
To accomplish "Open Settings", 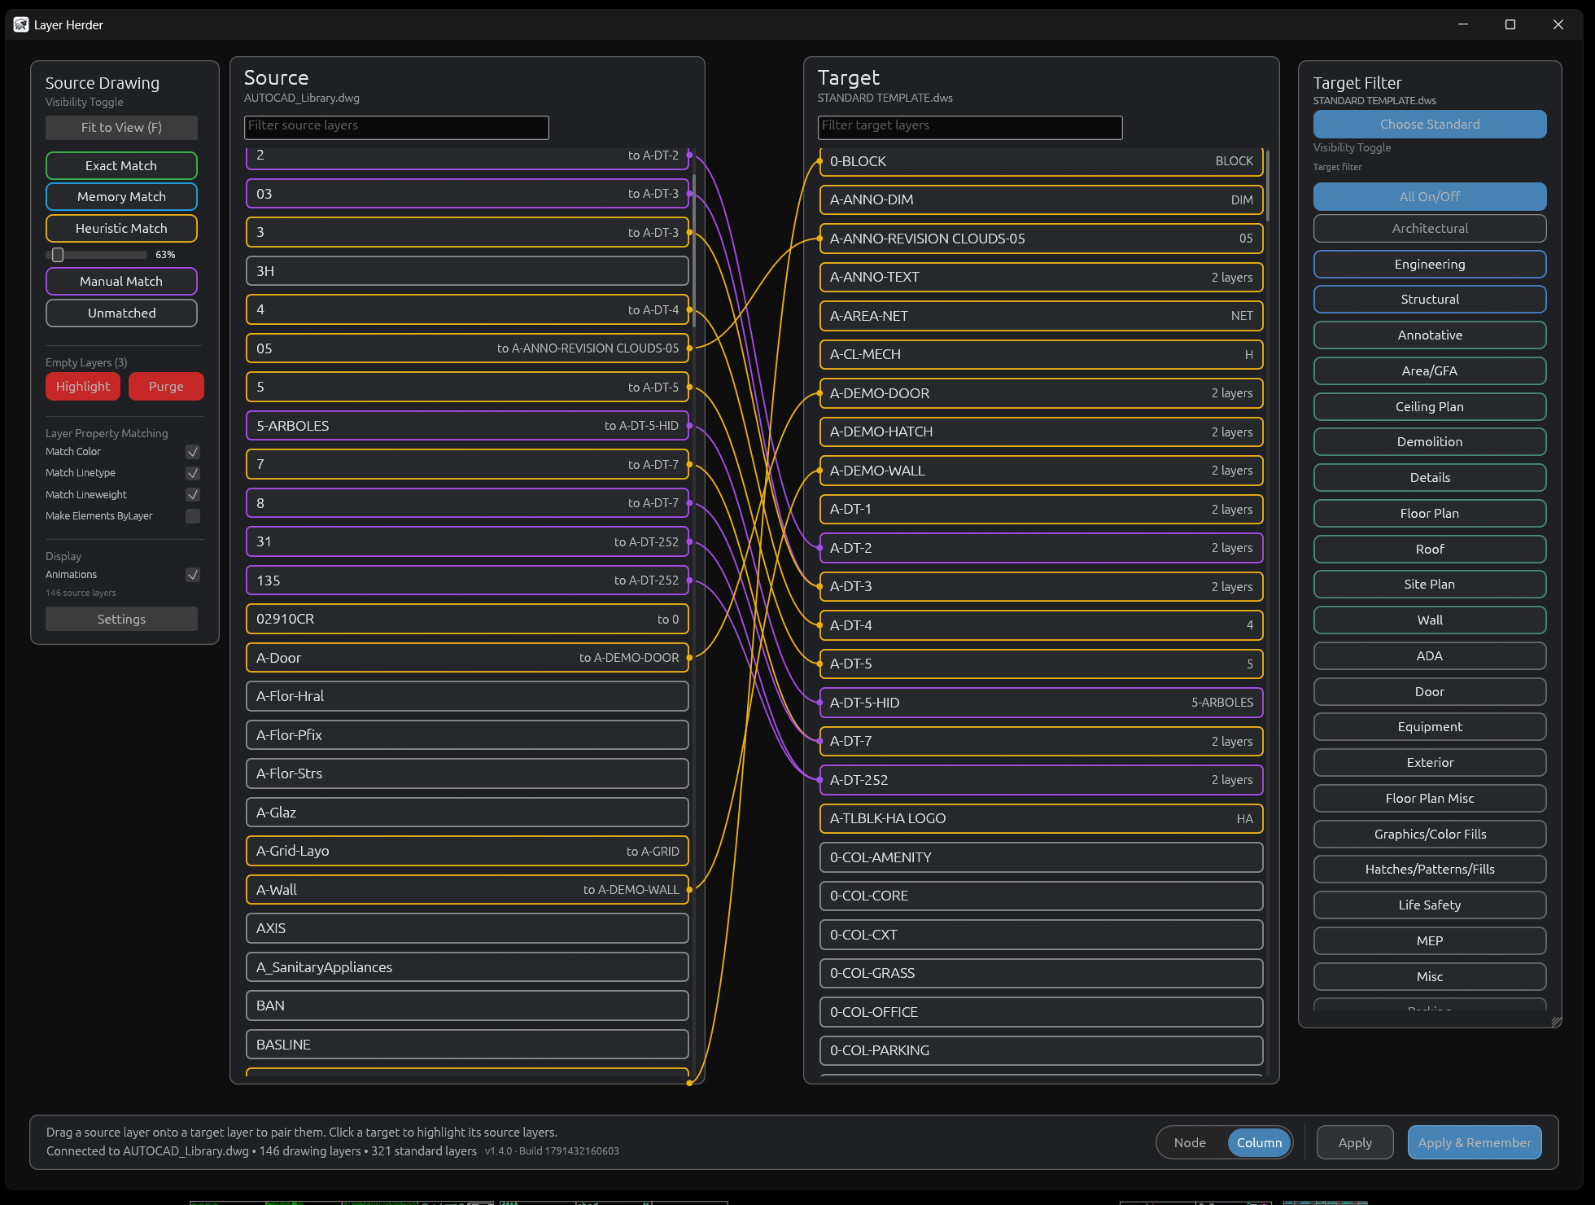I will coord(121,619).
